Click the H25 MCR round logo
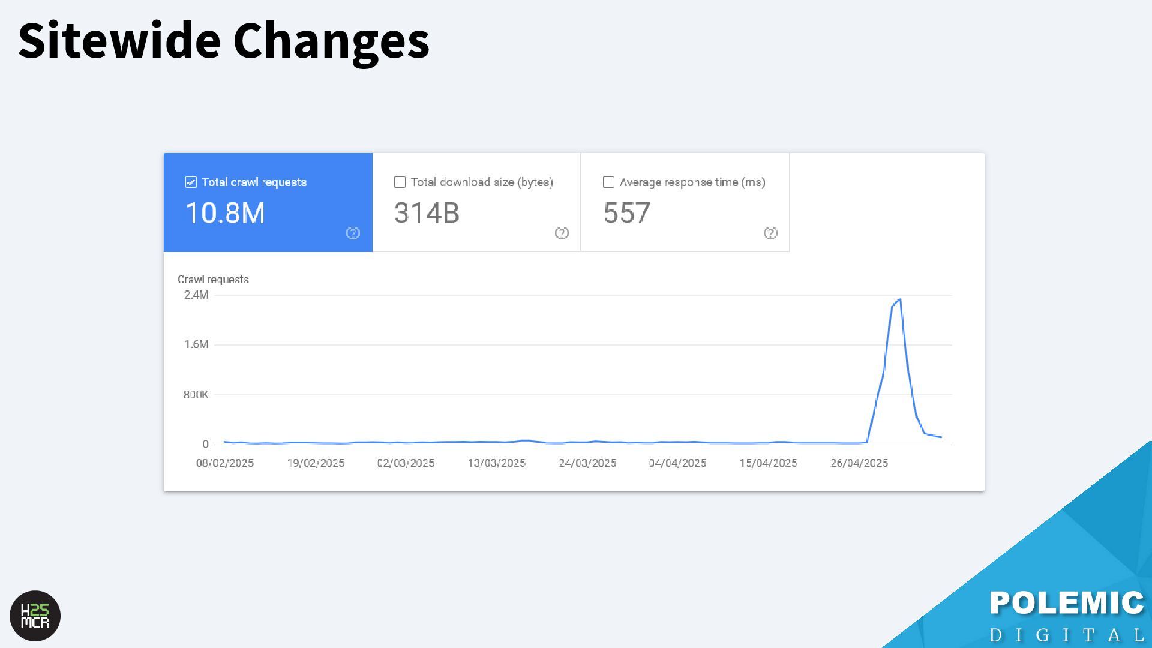Image resolution: width=1152 pixels, height=648 pixels. click(x=35, y=616)
